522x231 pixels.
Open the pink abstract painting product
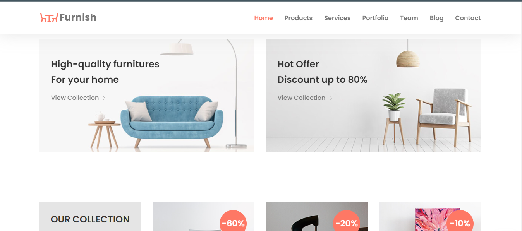click(x=430, y=217)
